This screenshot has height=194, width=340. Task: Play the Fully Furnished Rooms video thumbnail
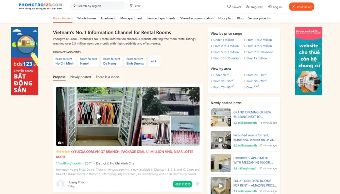221,186
